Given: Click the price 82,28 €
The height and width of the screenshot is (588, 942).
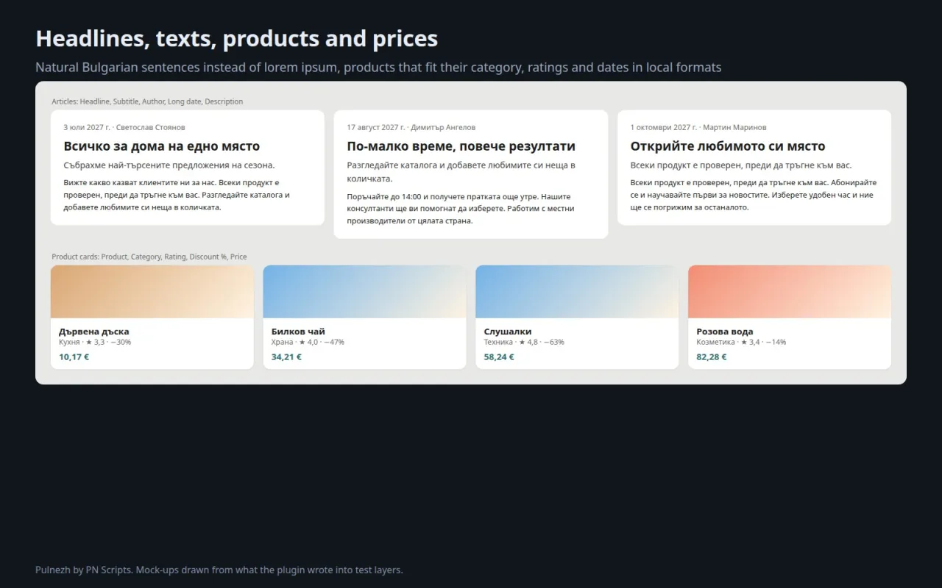Looking at the screenshot, I should pyautogui.click(x=712, y=357).
